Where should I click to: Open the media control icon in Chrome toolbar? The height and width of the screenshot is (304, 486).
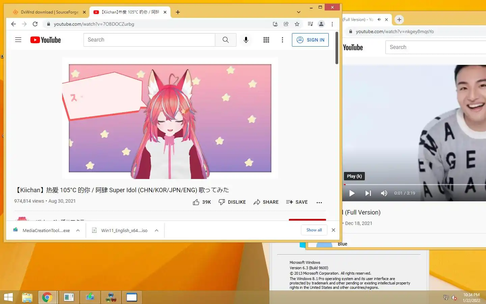tap(310, 24)
